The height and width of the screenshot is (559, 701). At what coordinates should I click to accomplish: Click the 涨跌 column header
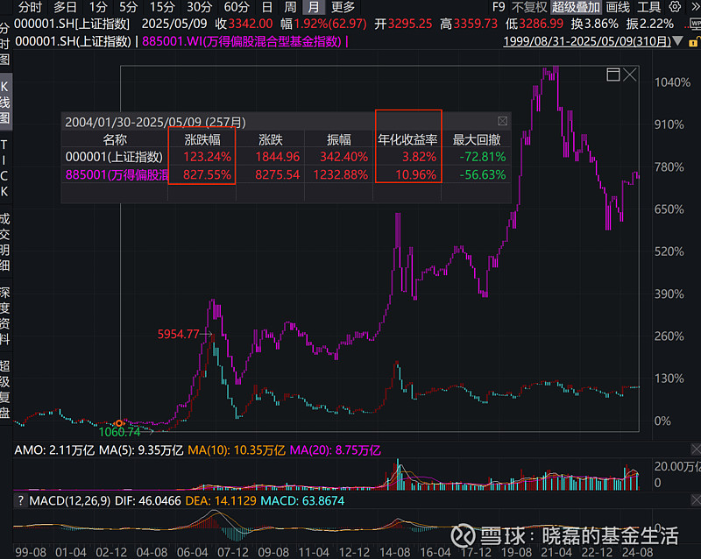pos(271,140)
